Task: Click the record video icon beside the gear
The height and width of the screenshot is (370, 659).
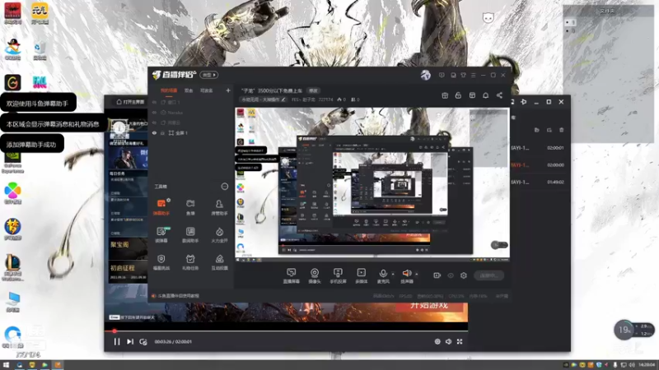Action: (437, 275)
